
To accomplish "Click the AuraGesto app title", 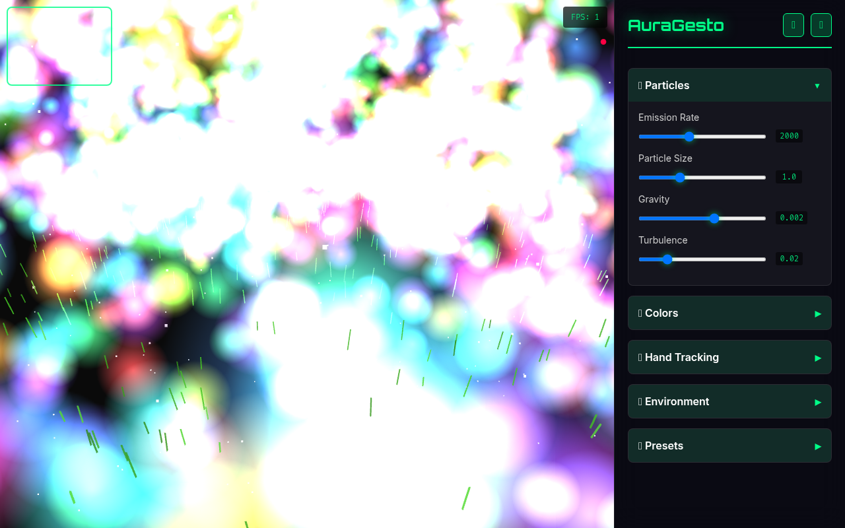I will tap(675, 25).
